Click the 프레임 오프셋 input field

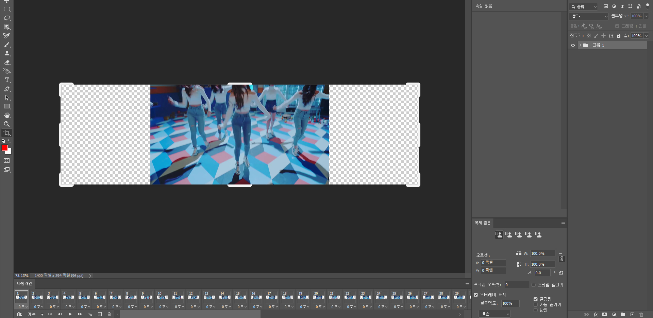[517, 285]
